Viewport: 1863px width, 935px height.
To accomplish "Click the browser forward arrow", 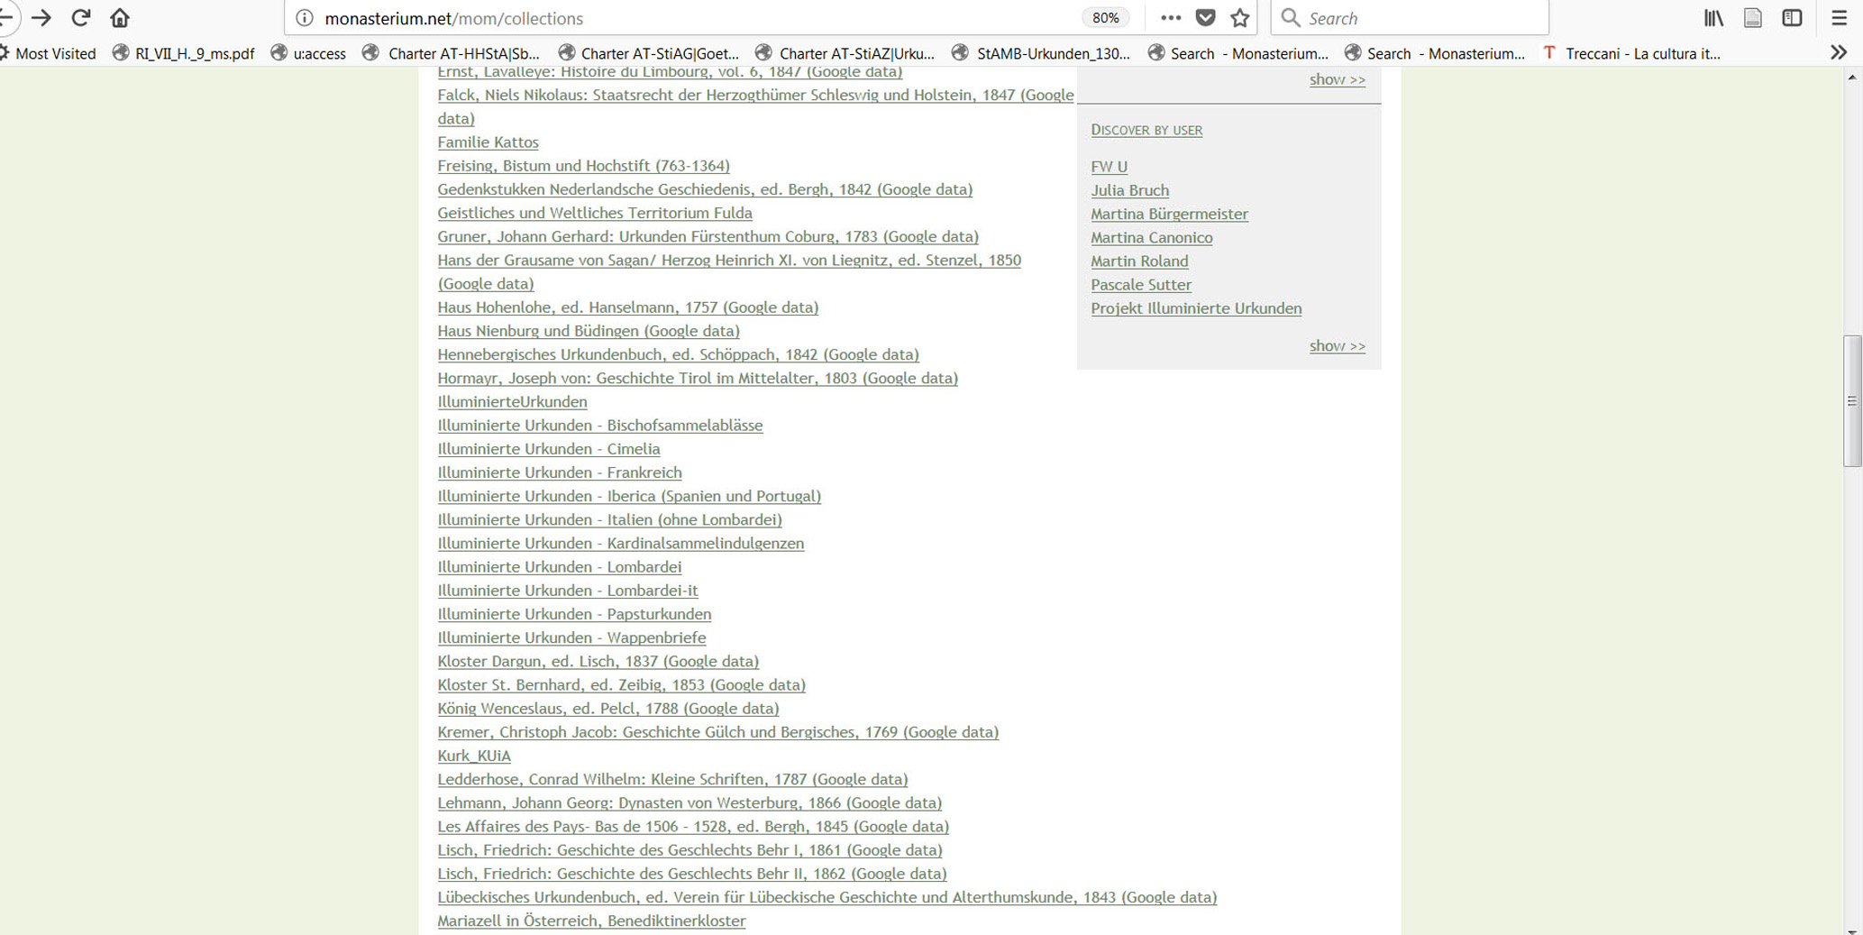I will tap(41, 18).
